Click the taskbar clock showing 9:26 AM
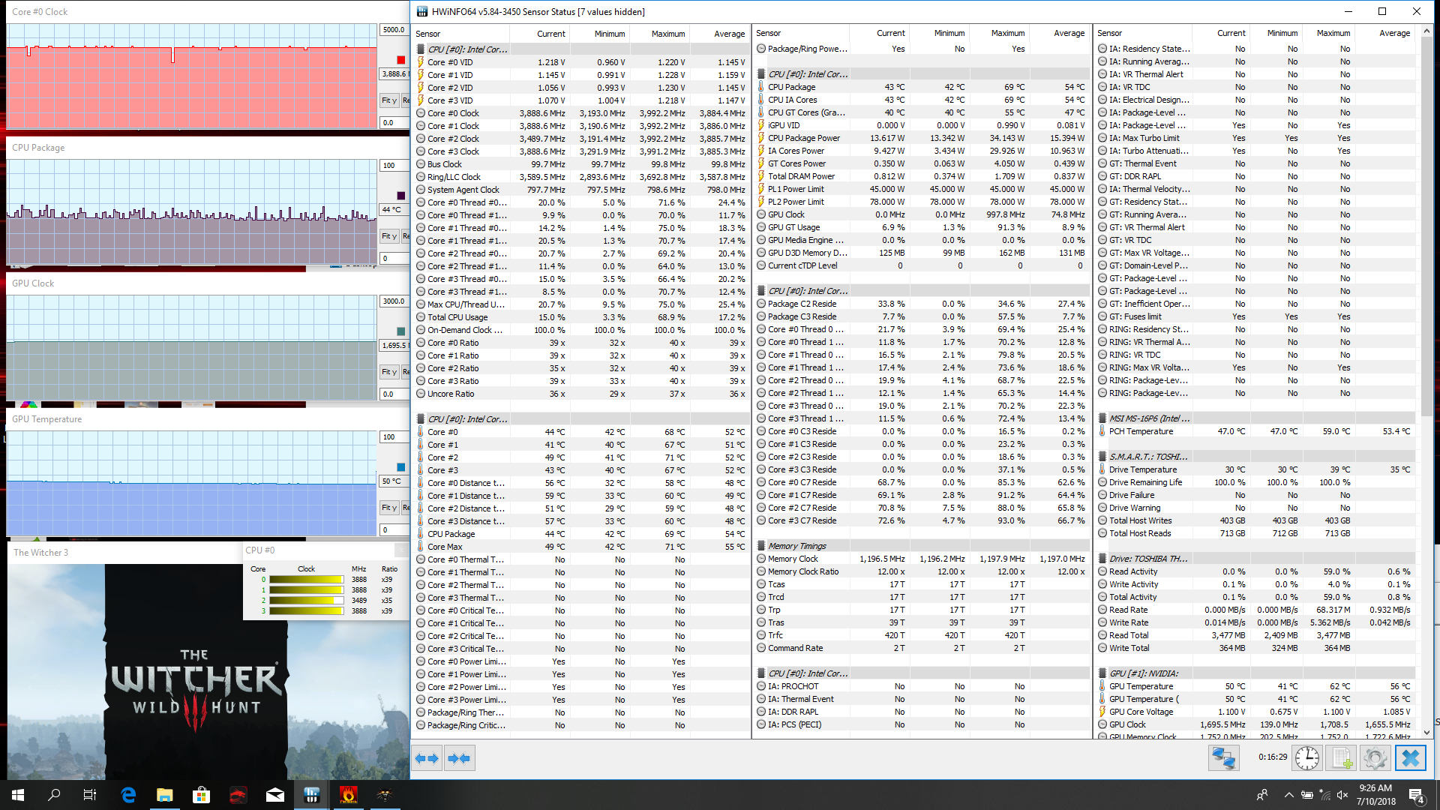The height and width of the screenshot is (810, 1440). tap(1375, 795)
